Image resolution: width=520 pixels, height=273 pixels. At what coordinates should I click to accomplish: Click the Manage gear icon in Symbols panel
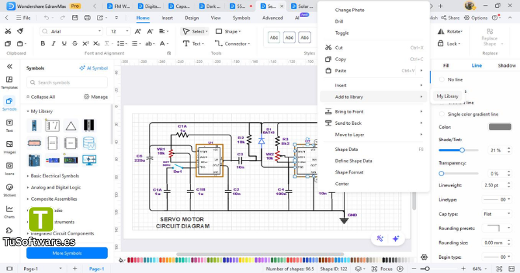coord(86,97)
